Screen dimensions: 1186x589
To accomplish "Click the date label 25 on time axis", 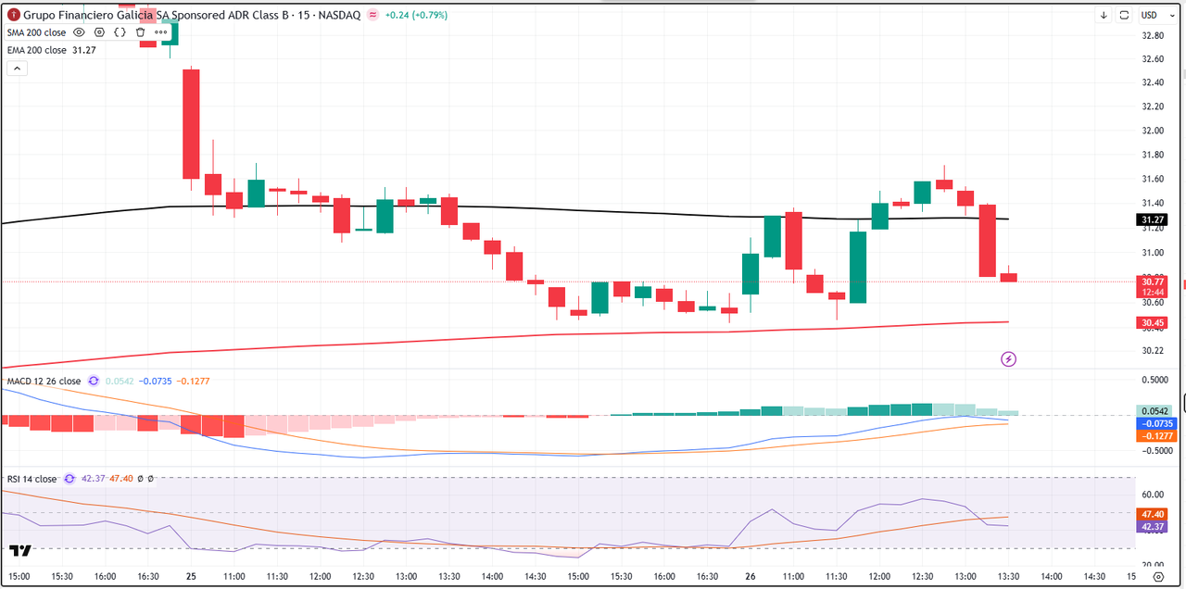I will click(191, 576).
